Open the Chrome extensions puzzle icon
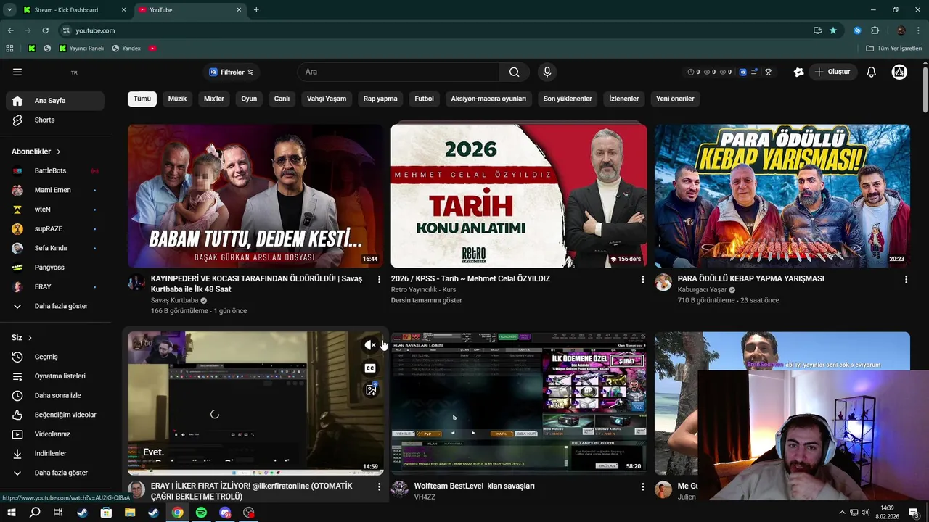929x522 pixels. [x=875, y=30]
